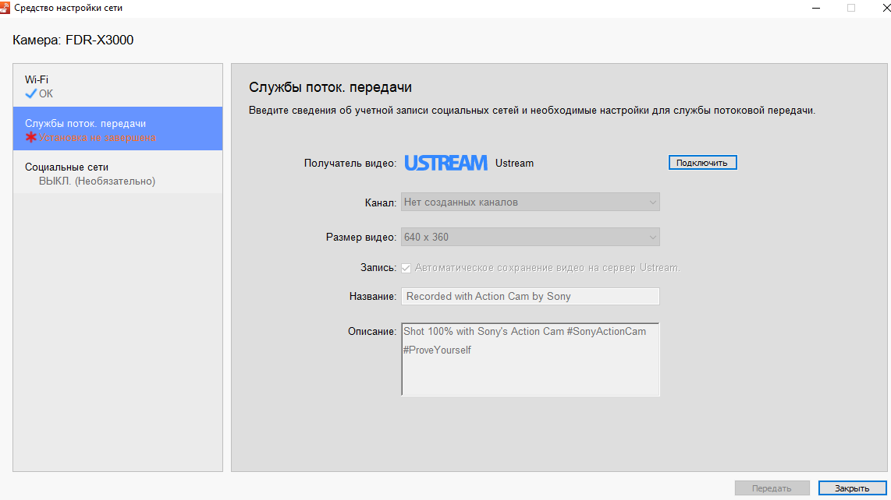Focus the Название text field
Image resolution: width=891 pixels, height=500 pixels.
click(531, 297)
